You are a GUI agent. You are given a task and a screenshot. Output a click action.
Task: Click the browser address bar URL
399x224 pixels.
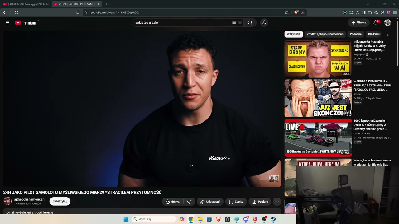pyautogui.click(x=114, y=12)
